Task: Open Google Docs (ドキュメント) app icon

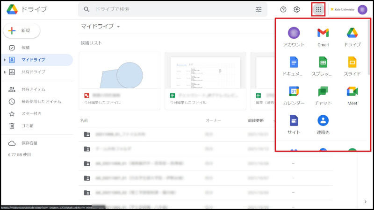Action: 294,62
